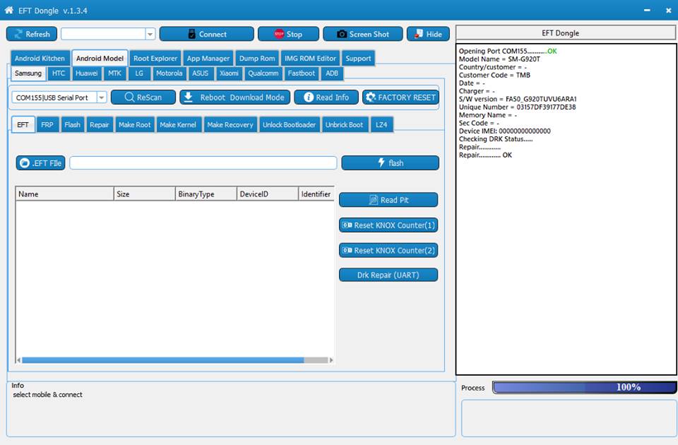Click Reset KNOX Counter(1) button
The width and height of the screenshot is (678, 445).
click(388, 225)
